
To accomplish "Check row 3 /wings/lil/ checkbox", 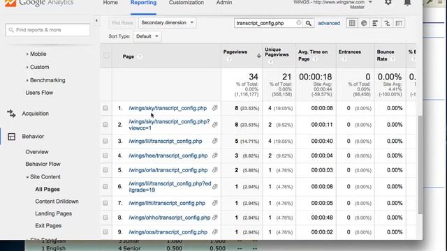I will [x=105, y=141].
